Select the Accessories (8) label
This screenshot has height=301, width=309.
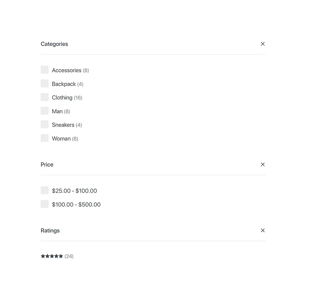70,70
